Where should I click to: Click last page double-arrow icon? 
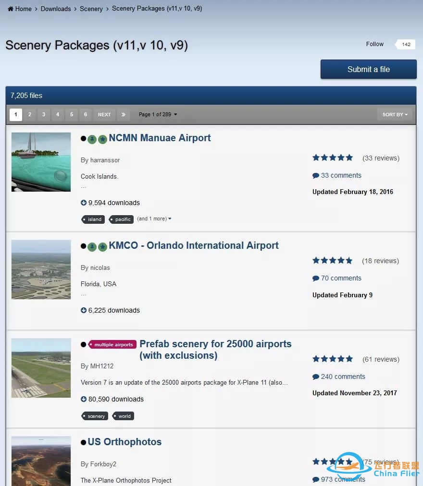click(x=123, y=115)
